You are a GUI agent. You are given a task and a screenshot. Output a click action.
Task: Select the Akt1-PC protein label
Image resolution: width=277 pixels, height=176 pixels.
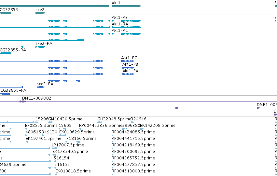[129, 58]
